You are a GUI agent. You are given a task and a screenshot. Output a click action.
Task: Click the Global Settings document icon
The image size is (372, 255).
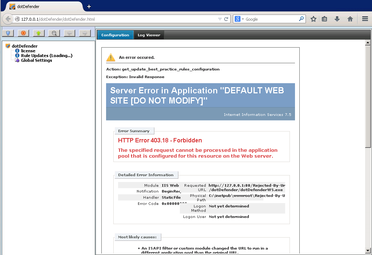(x=17, y=60)
